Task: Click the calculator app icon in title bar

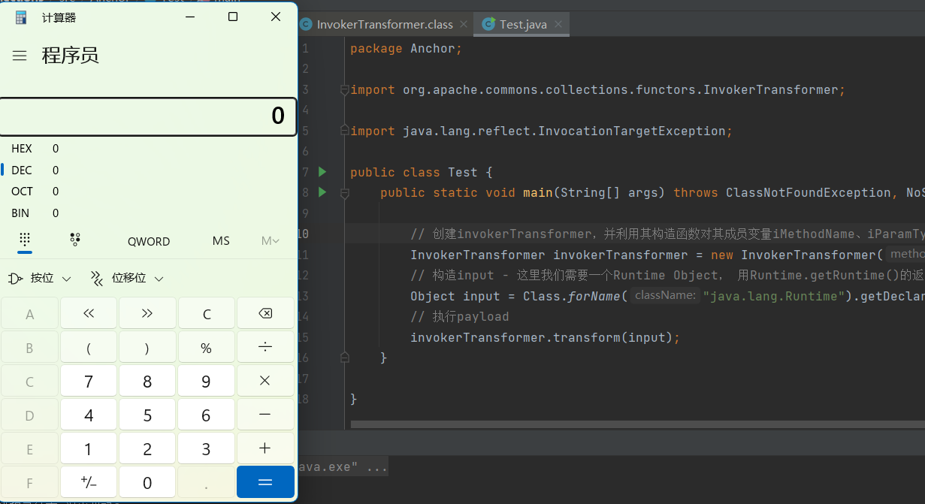Action: [21, 17]
